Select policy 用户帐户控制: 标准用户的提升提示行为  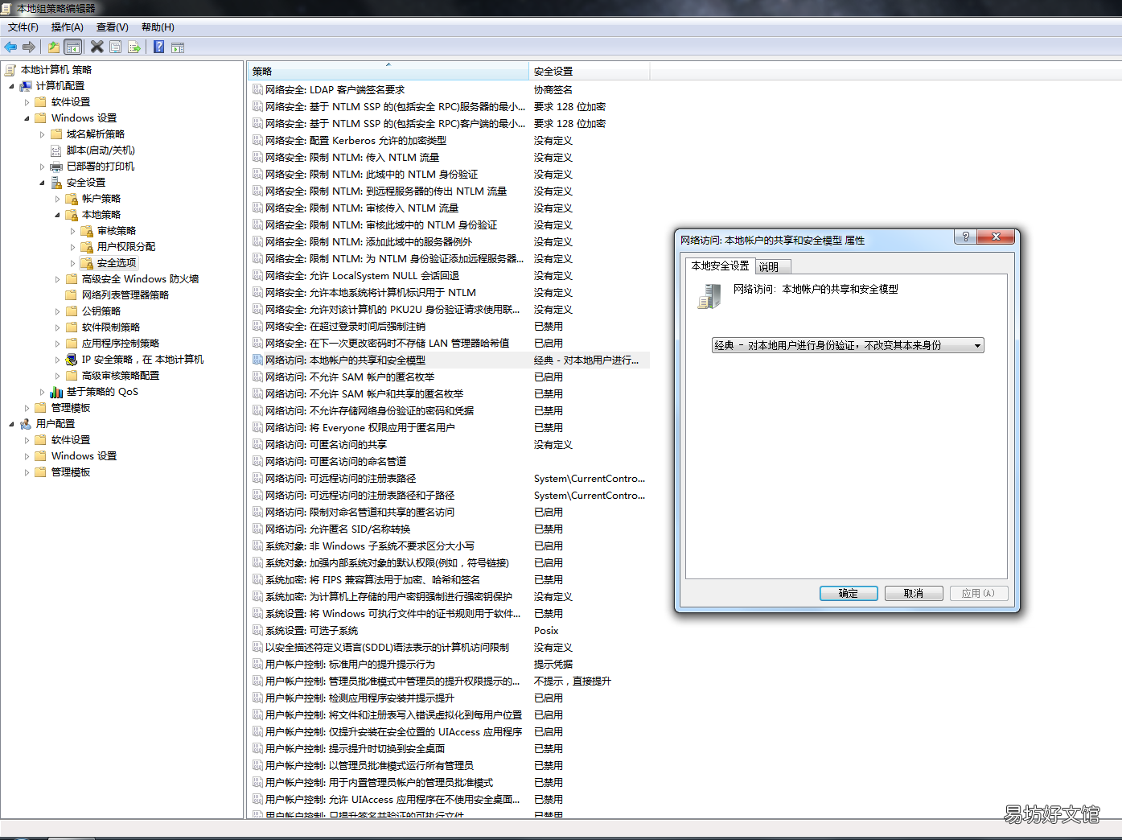tap(450, 664)
